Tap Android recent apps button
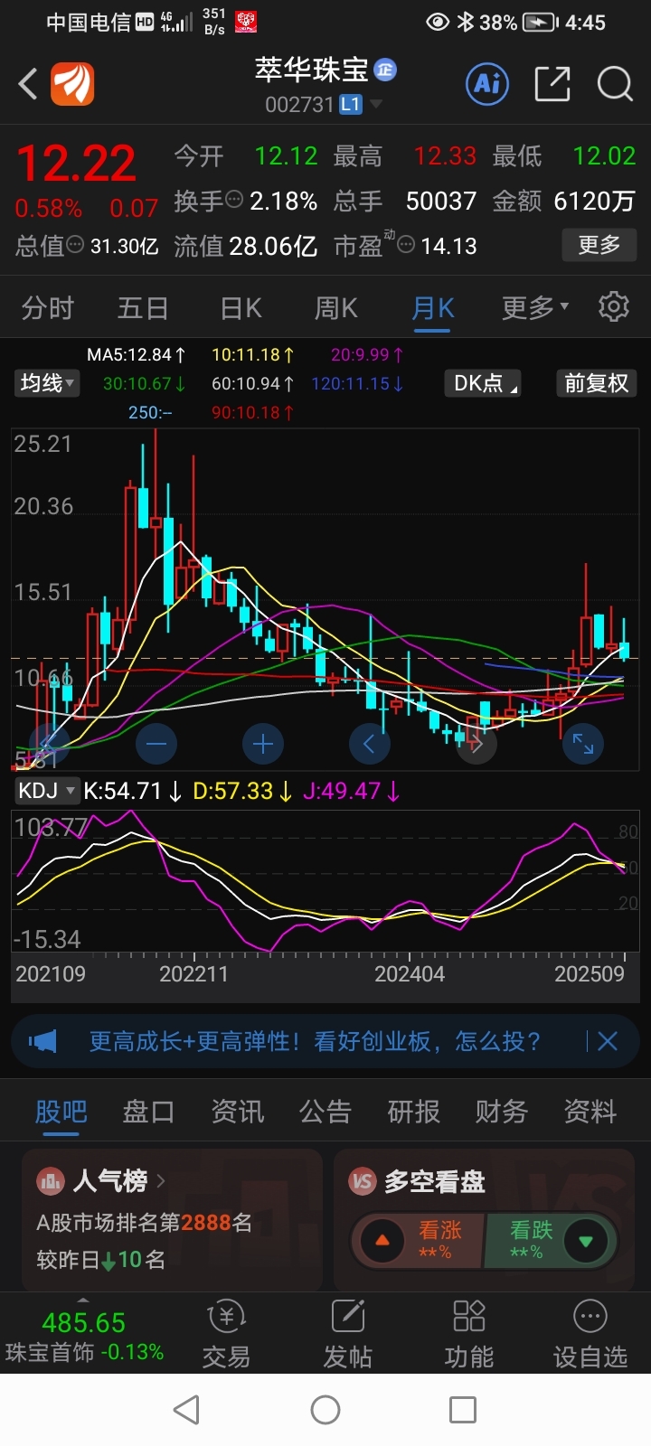 (x=463, y=1410)
